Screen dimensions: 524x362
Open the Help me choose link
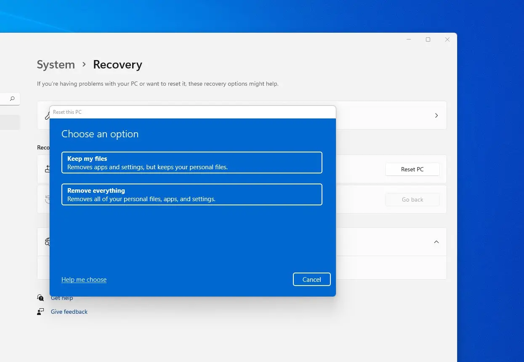(84, 279)
